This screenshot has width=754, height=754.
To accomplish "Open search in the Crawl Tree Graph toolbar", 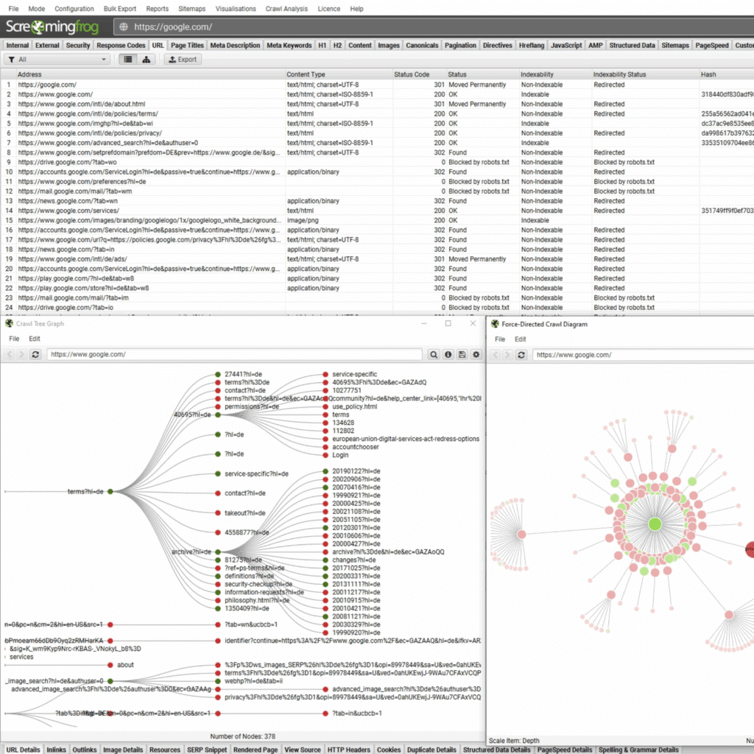I will [434, 354].
